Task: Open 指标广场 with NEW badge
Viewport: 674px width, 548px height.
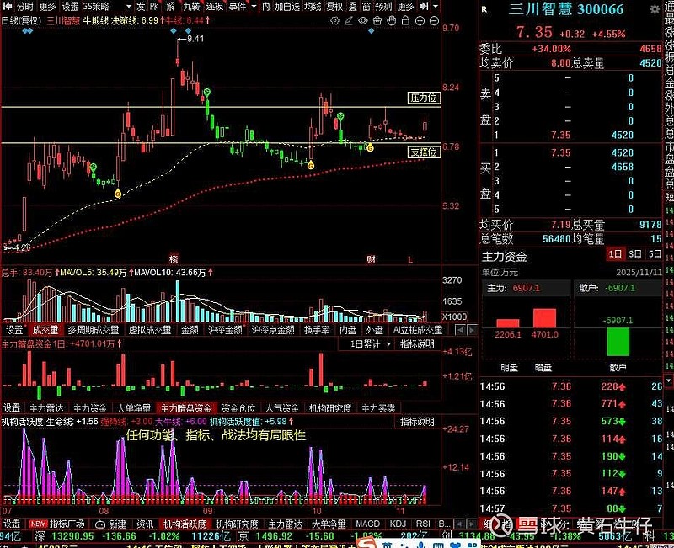Action: [56, 524]
